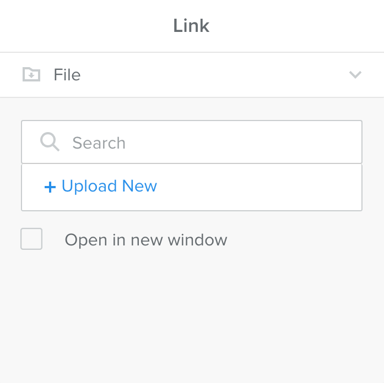Screen dimensions: 384x383
Task: Start a file upload via plus sign
Action: [x=50, y=187]
